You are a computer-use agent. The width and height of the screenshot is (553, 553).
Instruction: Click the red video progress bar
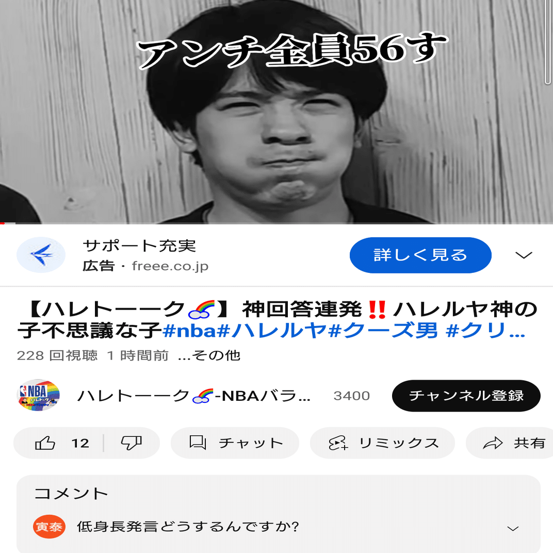(x=8, y=223)
